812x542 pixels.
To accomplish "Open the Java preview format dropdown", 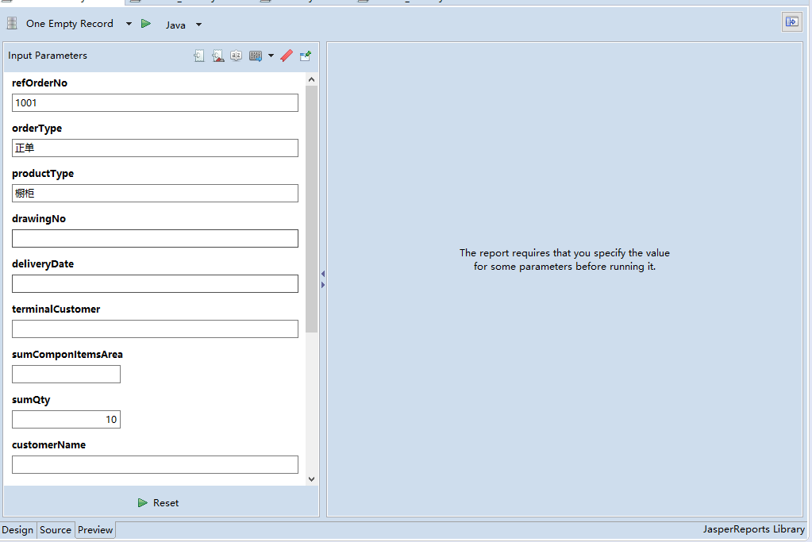I will (x=199, y=25).
